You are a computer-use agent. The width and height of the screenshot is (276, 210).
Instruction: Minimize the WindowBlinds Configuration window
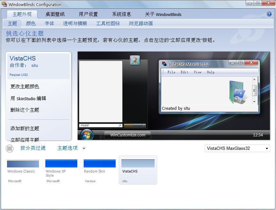point(249,3)
